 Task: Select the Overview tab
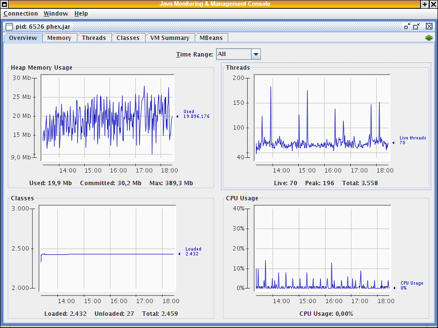[23, 38]
